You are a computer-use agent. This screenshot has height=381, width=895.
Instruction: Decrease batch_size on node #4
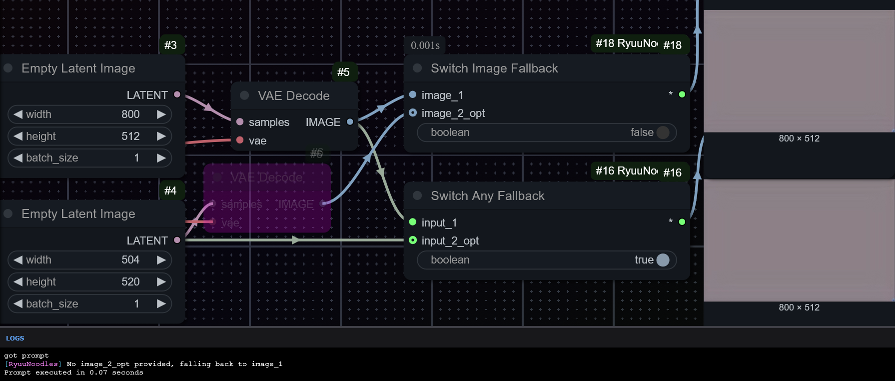click(18, 303)
